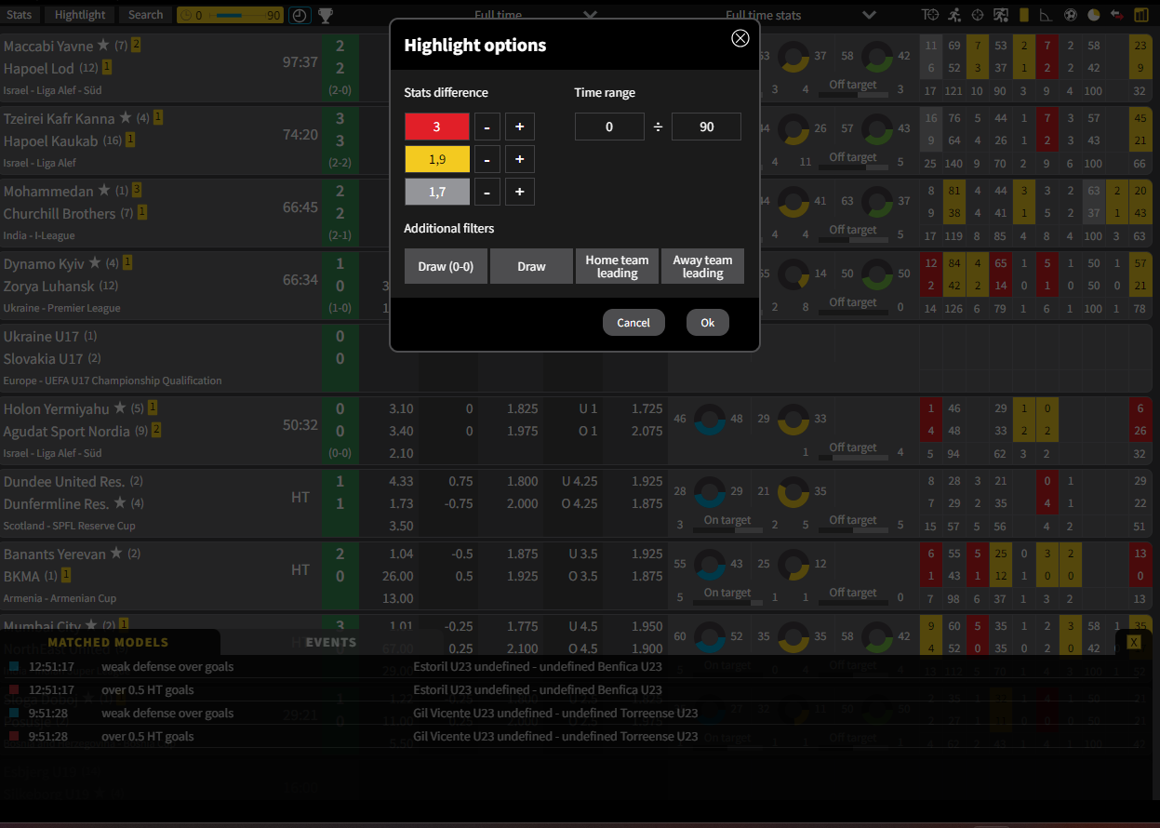The width and height of the screenshot is (1160, 828).
Task: Click the star beside Mohammedan
Action: tap(104, 191)
